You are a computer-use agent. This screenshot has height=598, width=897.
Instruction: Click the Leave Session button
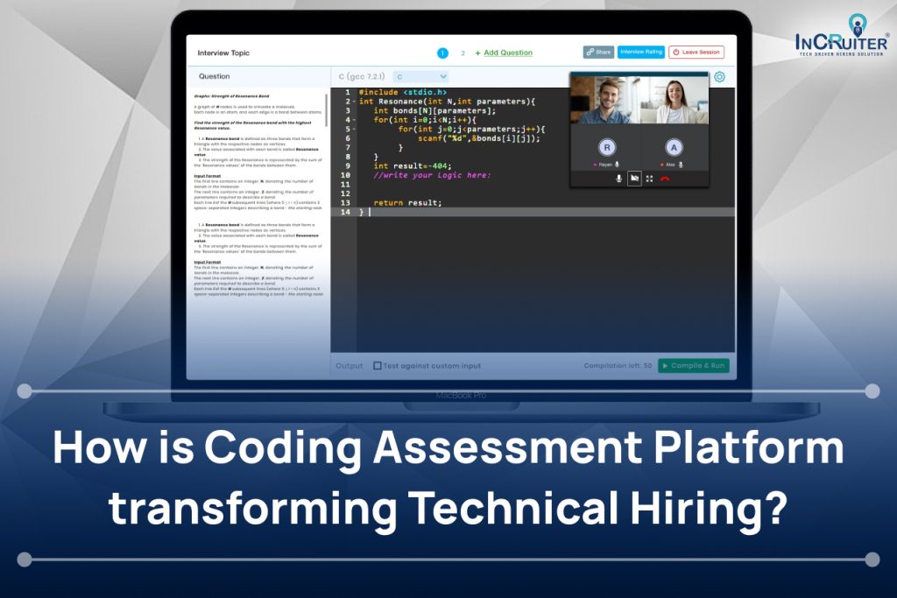coord(696,53)
